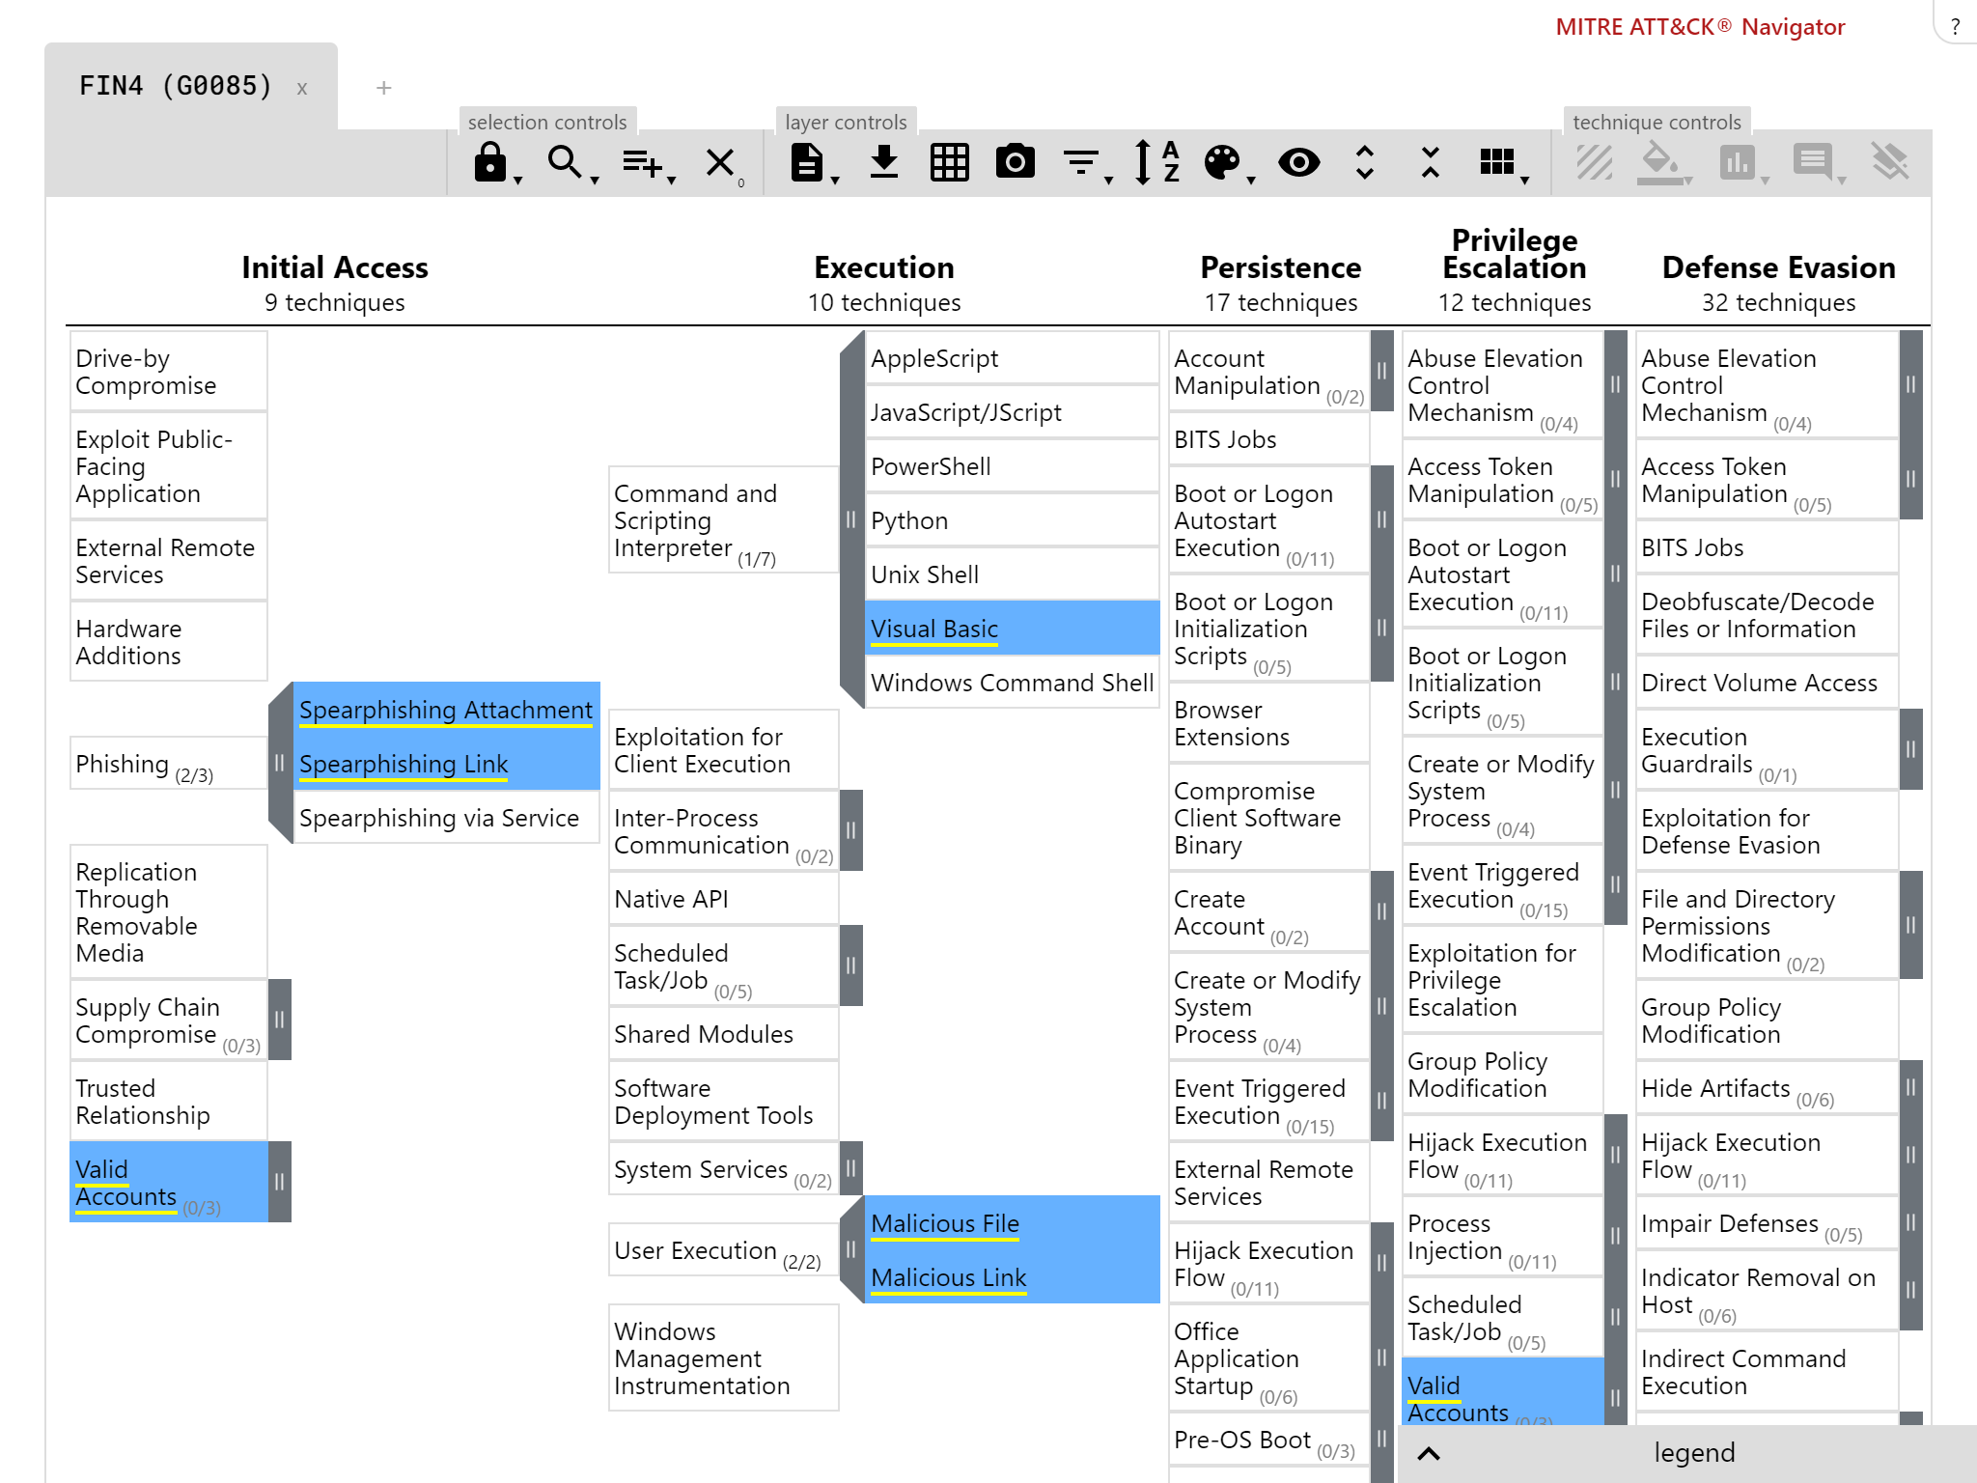Click the collapse sub-techniques arrows icon

(x=1431, y=162)
